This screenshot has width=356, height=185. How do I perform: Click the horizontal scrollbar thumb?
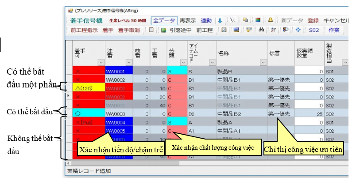(x=125, y=163)
